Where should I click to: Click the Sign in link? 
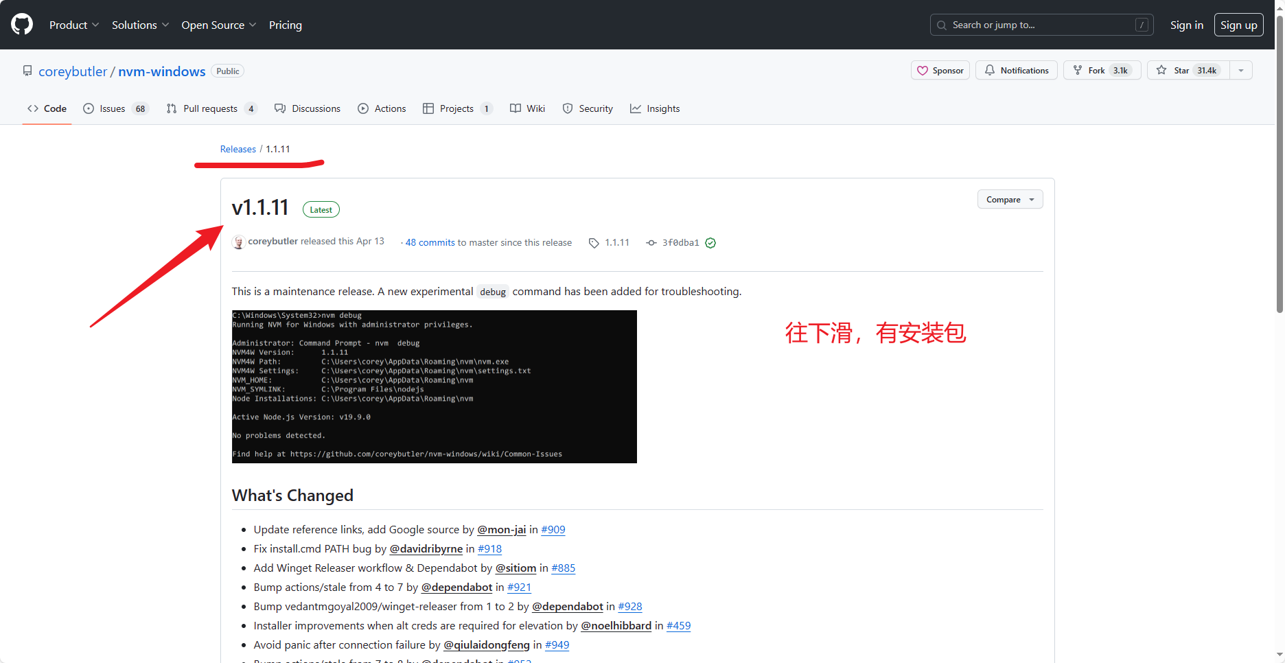pyautogui.click(x=1186, y=25)
